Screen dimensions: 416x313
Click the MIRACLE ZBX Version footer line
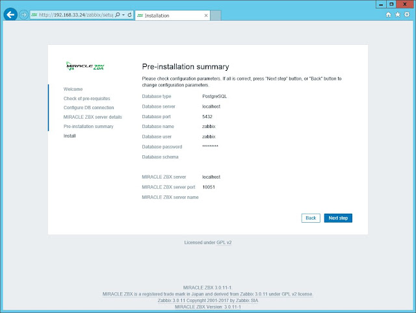[208, 307]
